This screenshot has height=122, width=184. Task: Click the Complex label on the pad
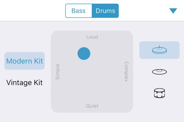[126, 72]
